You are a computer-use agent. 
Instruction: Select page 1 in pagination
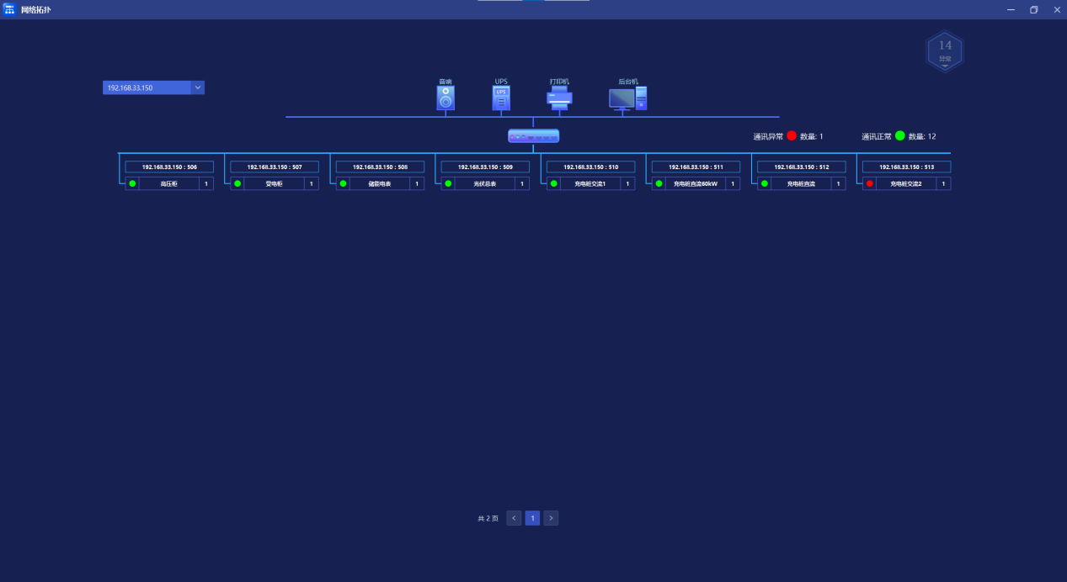click(532, 518)
